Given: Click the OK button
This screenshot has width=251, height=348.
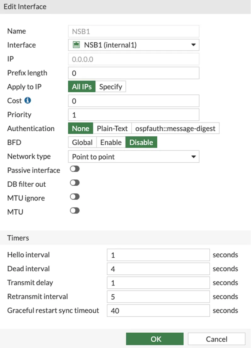Looking at the screenshot, I should coord(155,339).
